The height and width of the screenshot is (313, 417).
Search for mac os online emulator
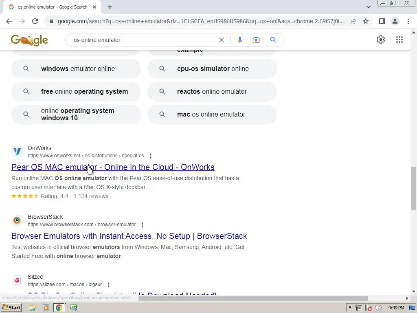212,115
